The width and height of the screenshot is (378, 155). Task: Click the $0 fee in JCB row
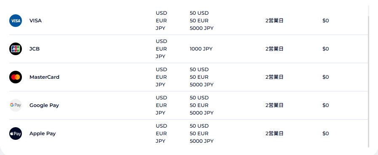coord(325,49)
